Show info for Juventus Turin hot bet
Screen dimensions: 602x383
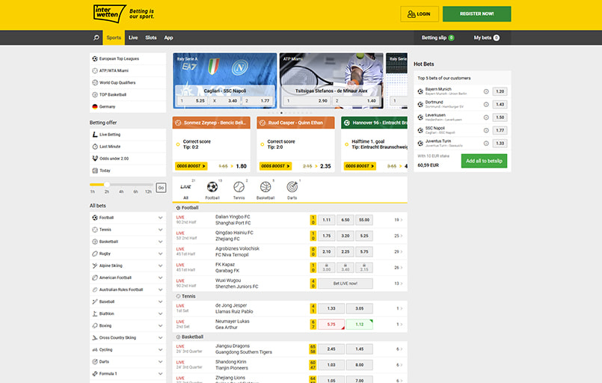pyautogui.click(x=486, y=144)
